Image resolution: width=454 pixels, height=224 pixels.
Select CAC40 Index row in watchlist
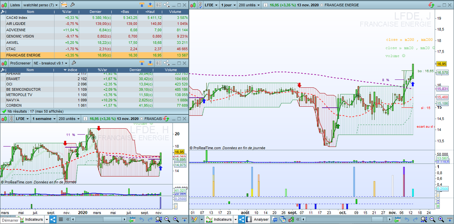(x=94, y=17)
